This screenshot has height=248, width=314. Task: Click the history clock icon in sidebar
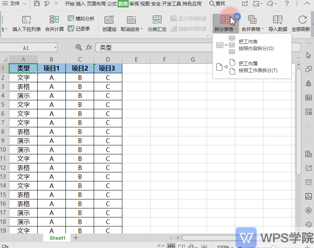309,224
